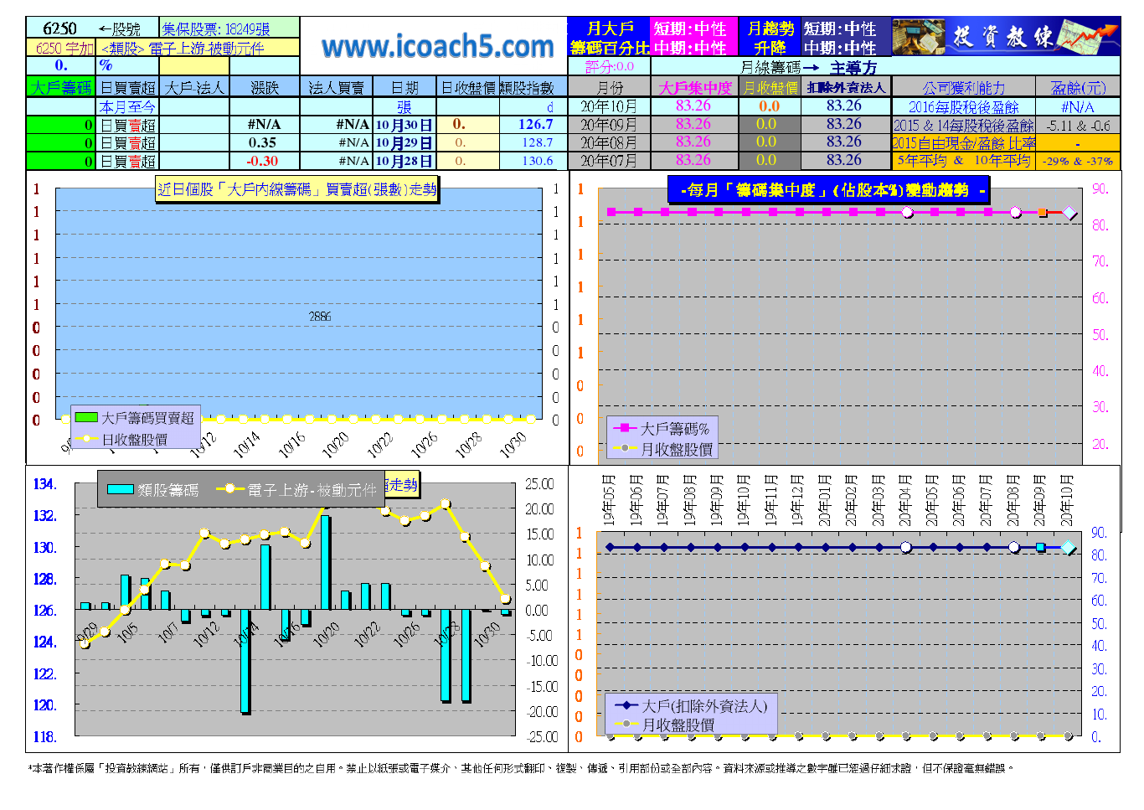1144x810 pixels.
Task: Click the diamond end marker on magenta line
Action: pos(1069,213)
